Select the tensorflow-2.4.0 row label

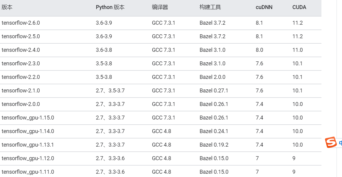[x=21, y=50]
